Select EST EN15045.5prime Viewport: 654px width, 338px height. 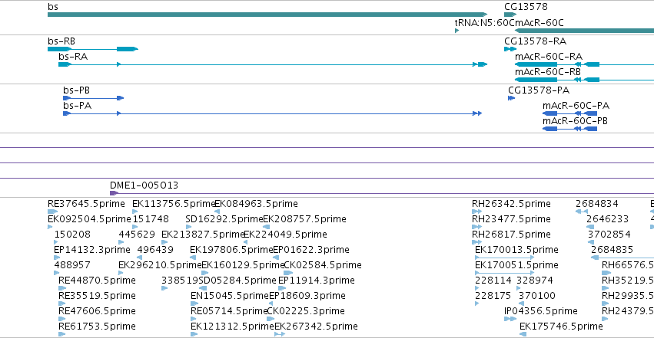click(x=230, y=296)
